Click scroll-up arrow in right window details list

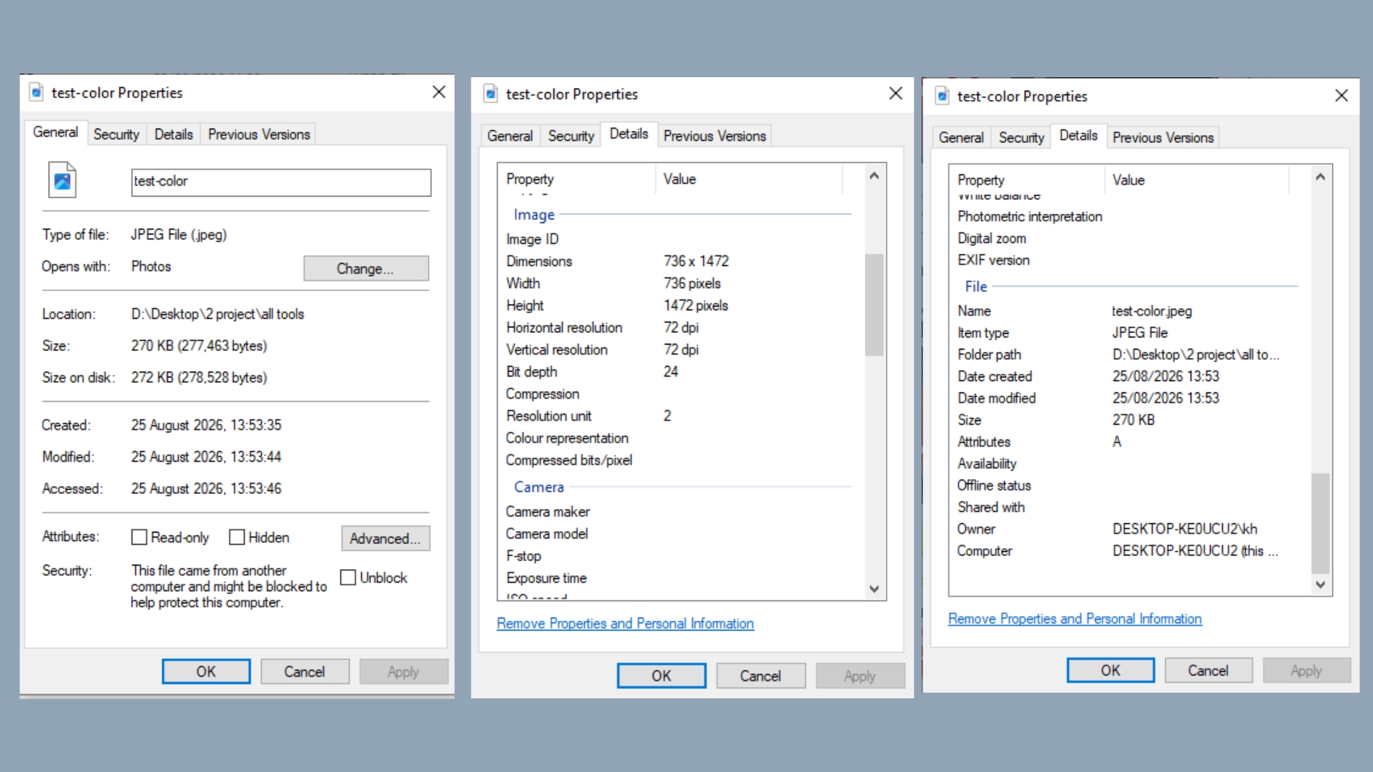pos(1320,177)
